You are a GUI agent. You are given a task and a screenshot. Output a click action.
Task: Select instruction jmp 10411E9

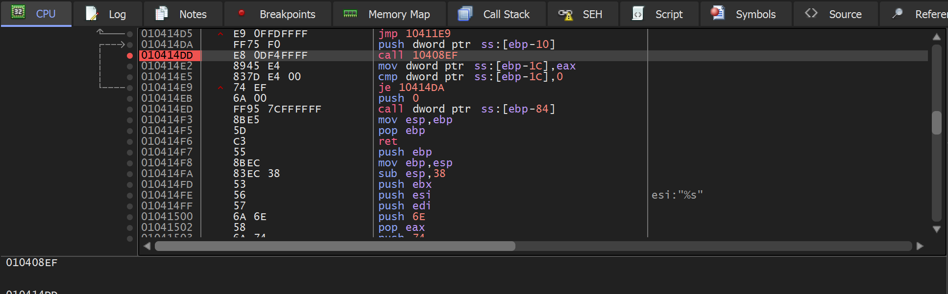[414, 34]
